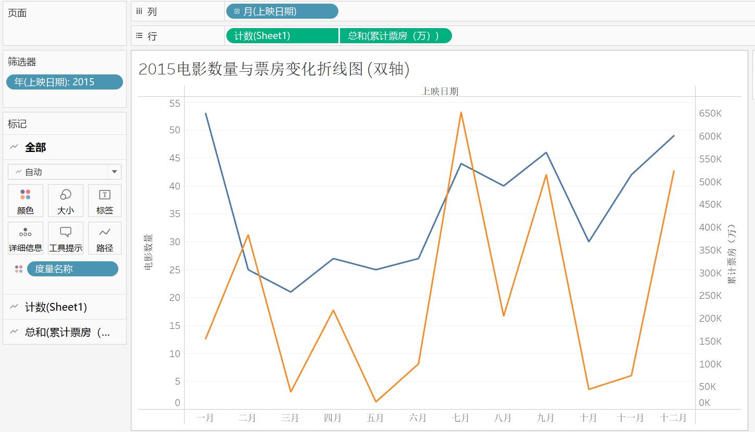Click the 650K tick on right axis
Image resolution: width=755 pixels, height=432 pixels.
tap(710, 113)
